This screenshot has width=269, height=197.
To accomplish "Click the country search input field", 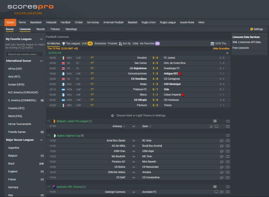I will (x=25, y=54).
